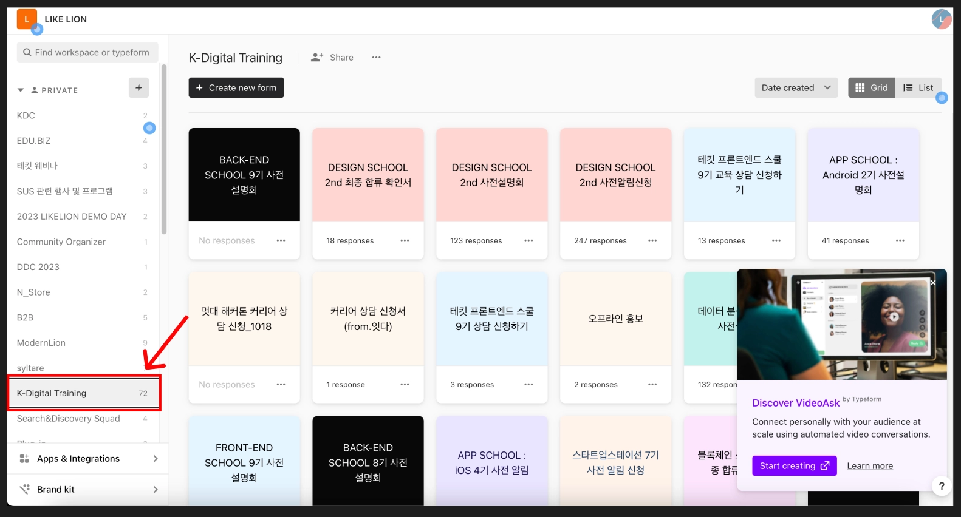Click the sidebar workspace list scrollbar
This screenshot has width=961, height=517.
(164, 149)
